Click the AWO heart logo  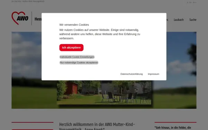[20, 18]
